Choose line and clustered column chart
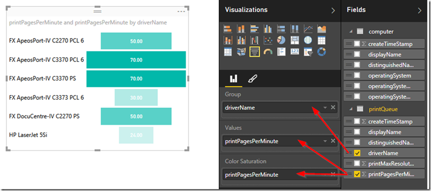This screenshot has width=431, height=191. point(241,40)
